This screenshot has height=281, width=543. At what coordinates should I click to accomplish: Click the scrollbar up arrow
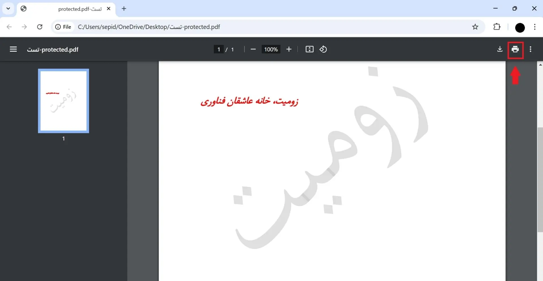pos(540,65)
